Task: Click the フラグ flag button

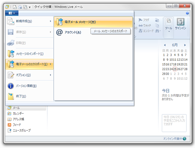Action: click(x=144, y=20)
